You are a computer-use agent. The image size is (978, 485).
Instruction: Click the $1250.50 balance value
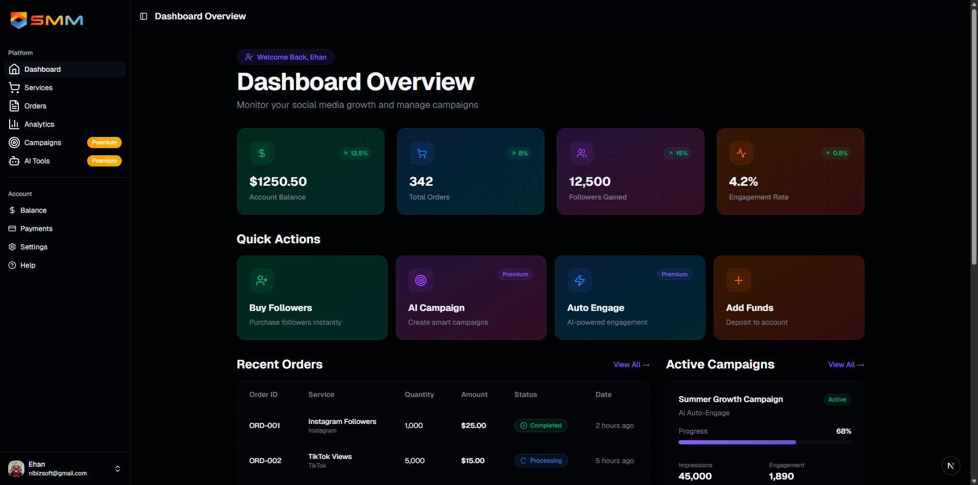coord(278,182)
